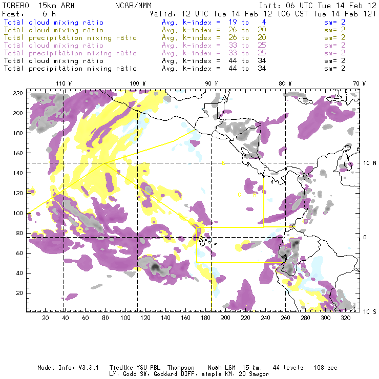The height and width of the screenshot is (379, 379).
Task: Click the 'simple KM, 2D Smagor' footer text
Action: coord(235,374)
